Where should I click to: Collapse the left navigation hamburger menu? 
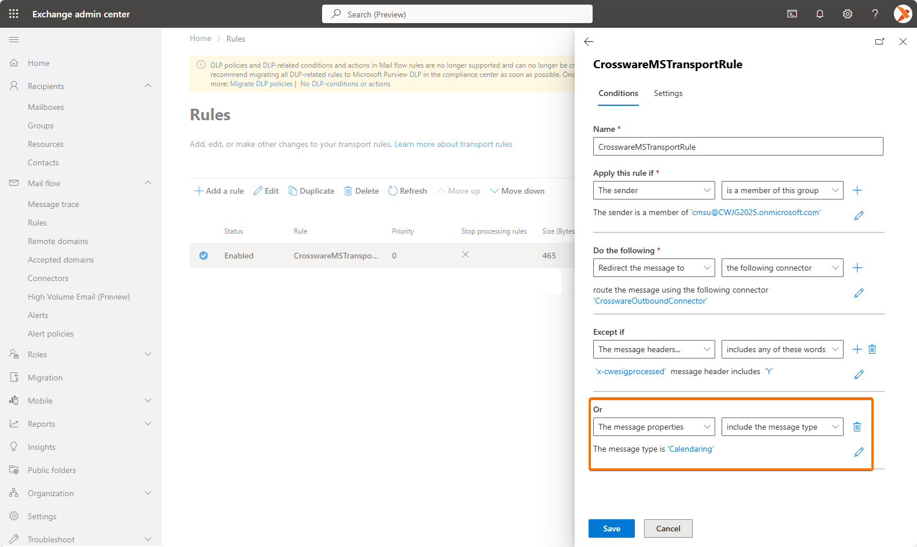tap(14, 39)
